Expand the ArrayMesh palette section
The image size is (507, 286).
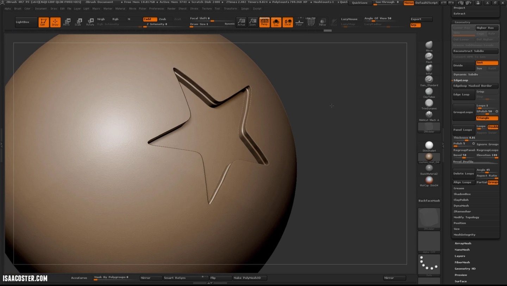[x=463, y=243]
